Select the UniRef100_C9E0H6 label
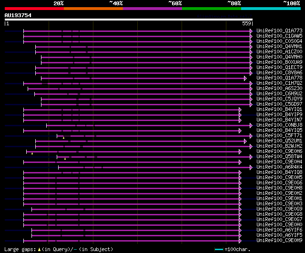This screenshot has height=253, width=305. (x=279, y=152)
